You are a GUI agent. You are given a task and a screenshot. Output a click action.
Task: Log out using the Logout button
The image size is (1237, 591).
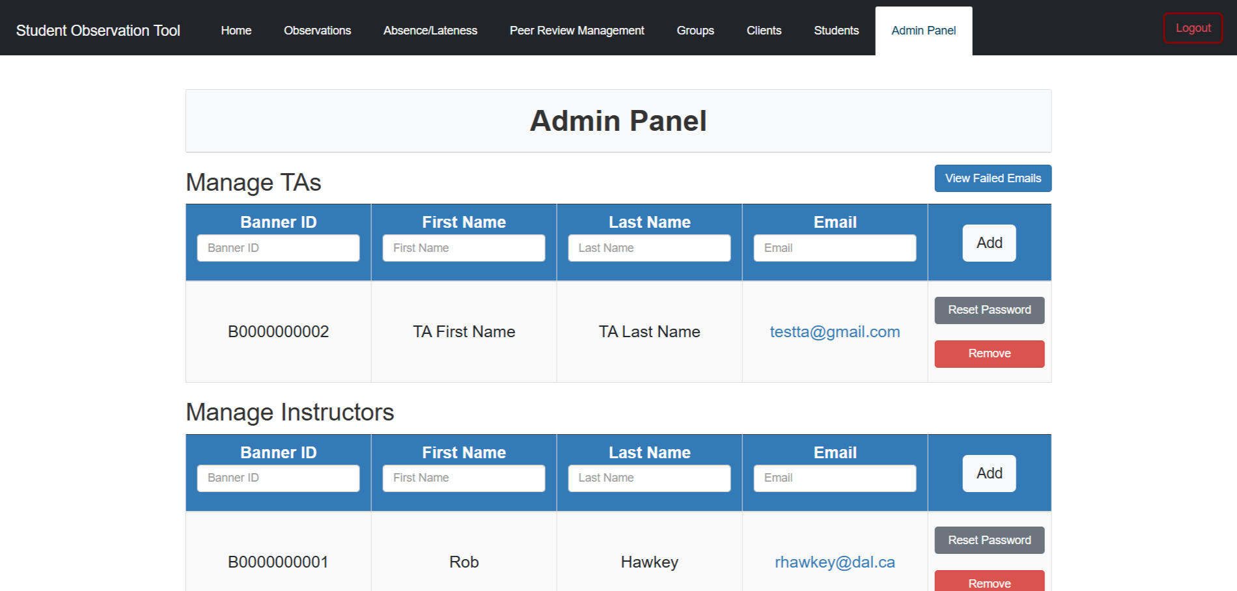[1193, 28]
